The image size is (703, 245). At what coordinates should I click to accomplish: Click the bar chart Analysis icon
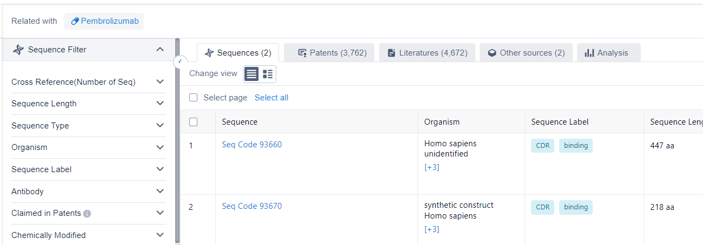coord(589,53)
